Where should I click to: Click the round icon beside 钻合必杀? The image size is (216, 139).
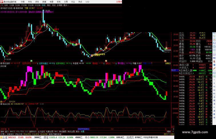(1, 104)
